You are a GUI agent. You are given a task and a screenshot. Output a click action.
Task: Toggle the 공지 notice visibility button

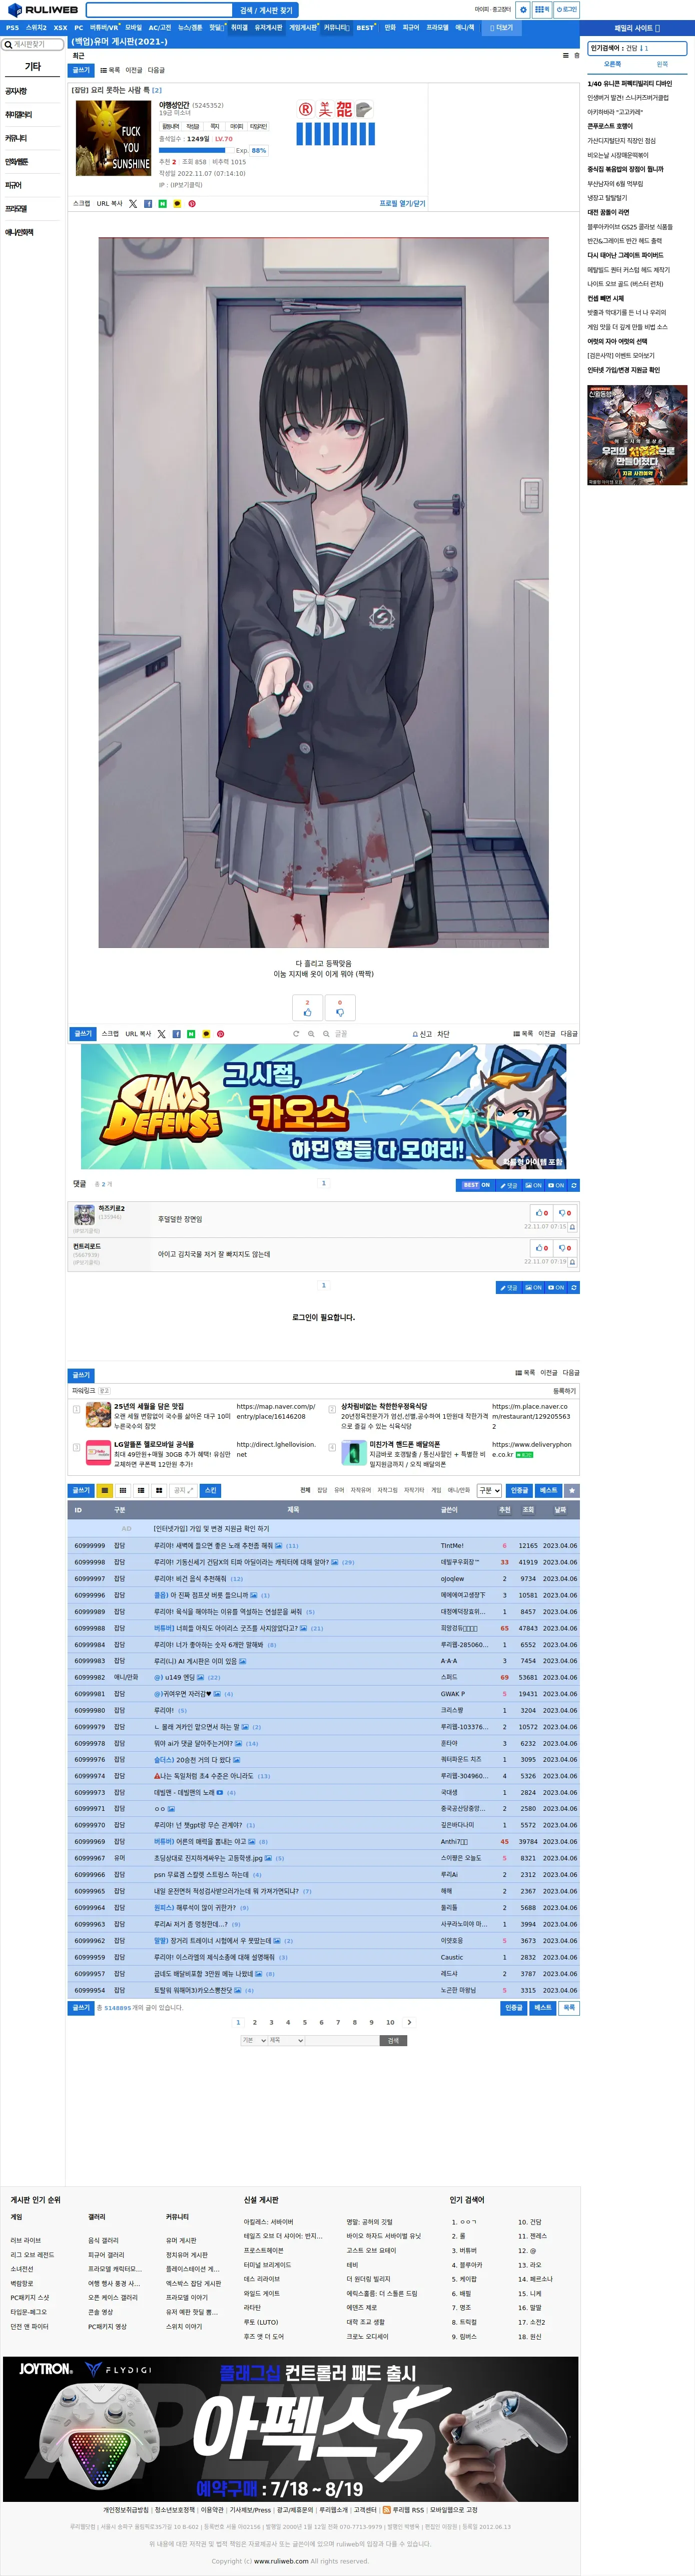[184, 1490]
